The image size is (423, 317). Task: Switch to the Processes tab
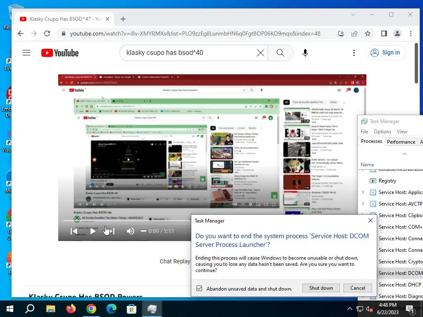[371, 141]
